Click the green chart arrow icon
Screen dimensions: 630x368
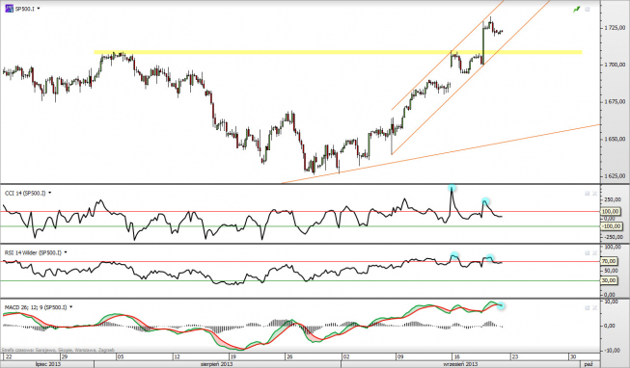coord(577,9)
